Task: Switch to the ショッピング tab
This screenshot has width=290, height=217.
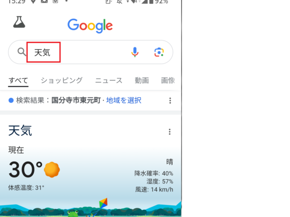Action: pos(61,81)
